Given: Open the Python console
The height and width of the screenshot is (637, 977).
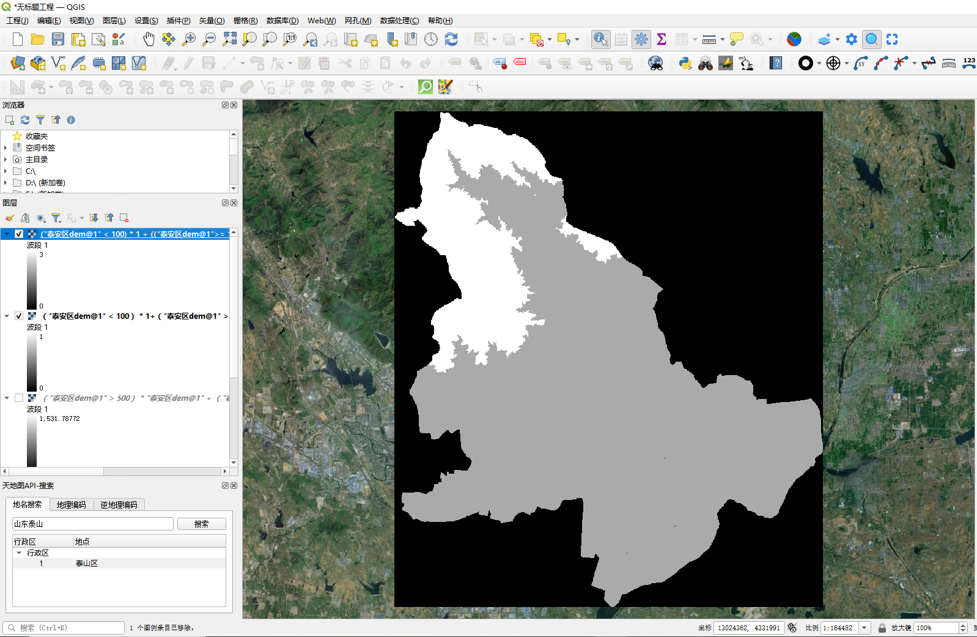Looking at the screenshot, I should (685, 63).
